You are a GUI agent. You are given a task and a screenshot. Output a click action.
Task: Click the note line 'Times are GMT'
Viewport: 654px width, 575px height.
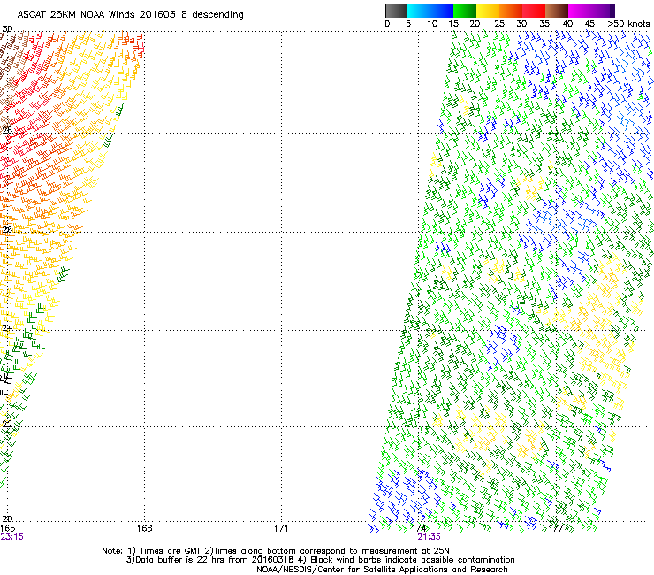[x=171, y=551]
